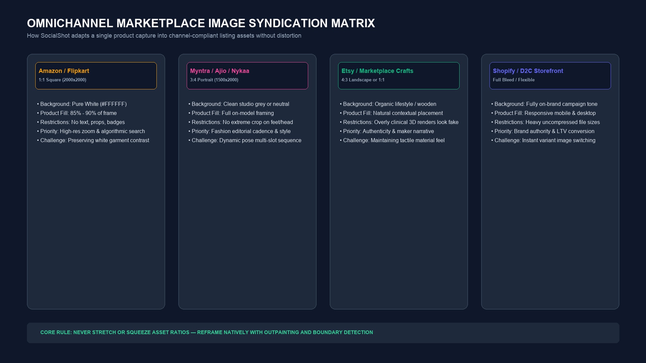Screen dimensions: 646x363
Task: Click Product Fill: Responsive mobile & desktop
Action: [x=543, y=113]
